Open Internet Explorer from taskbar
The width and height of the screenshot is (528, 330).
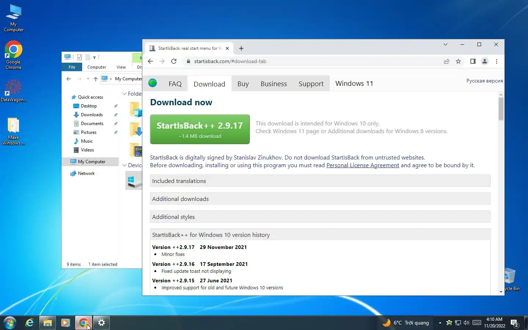(x=30, y=323)
